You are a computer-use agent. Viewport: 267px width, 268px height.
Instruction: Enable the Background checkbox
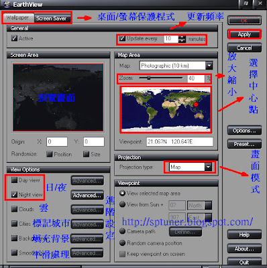point(14,238)
